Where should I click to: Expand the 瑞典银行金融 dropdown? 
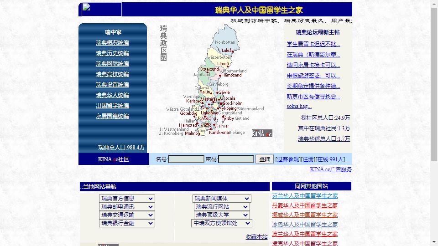tap(127, 223)
